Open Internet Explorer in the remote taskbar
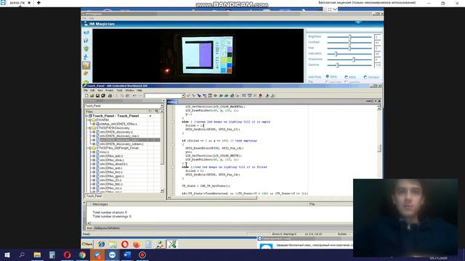Screen dimensions: 465x261 [x=102, y=244]
